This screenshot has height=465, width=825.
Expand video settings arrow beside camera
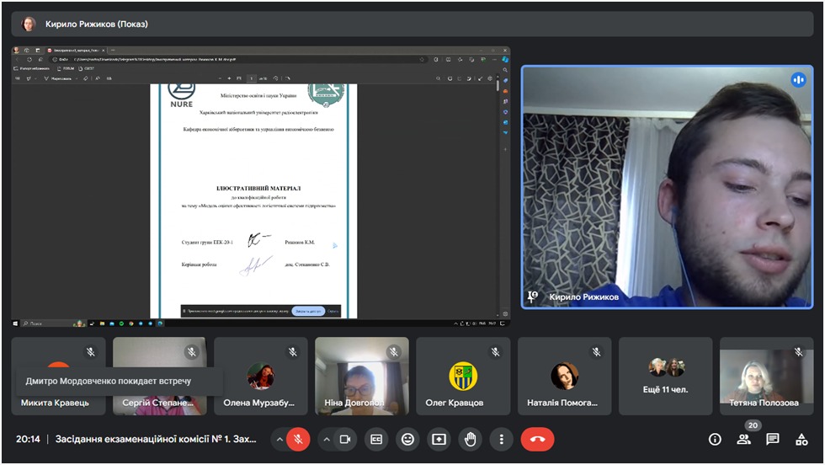(326, 439)
